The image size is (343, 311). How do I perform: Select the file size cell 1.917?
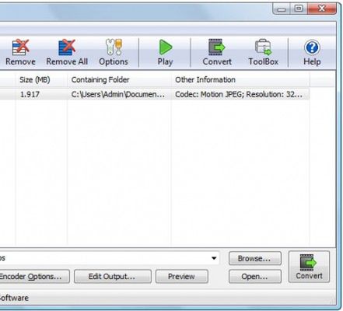coord(30,94)
